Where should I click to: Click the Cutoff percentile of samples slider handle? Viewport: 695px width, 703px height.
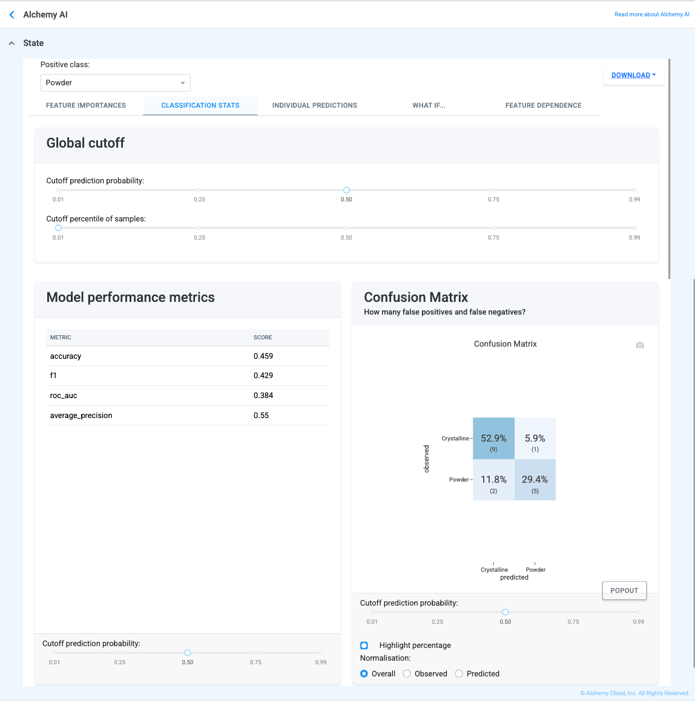(x=58, y=227)
